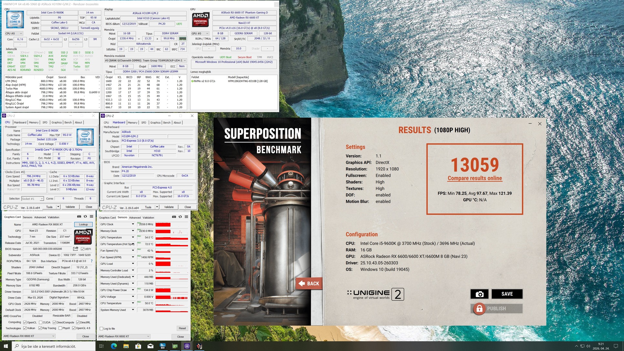
Task: Click GPU-Z BIOS export share icon
Action: [76, 249]
